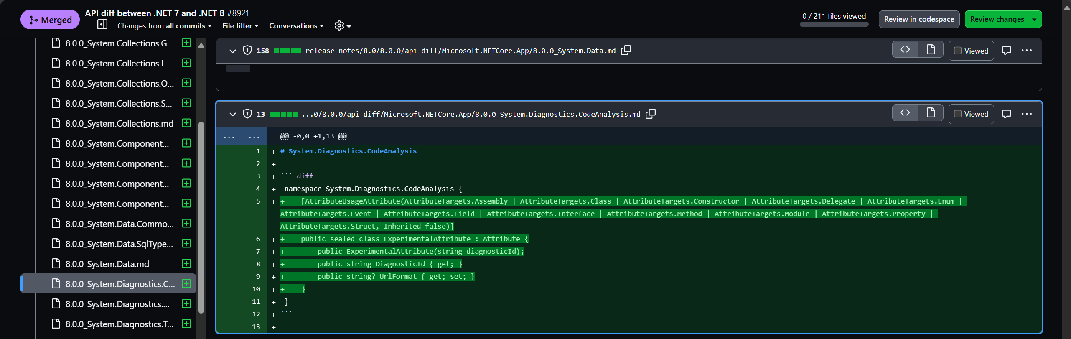
Task: Click added-file icon beside 8.0.0_System.Data.md
Action: 186,263
